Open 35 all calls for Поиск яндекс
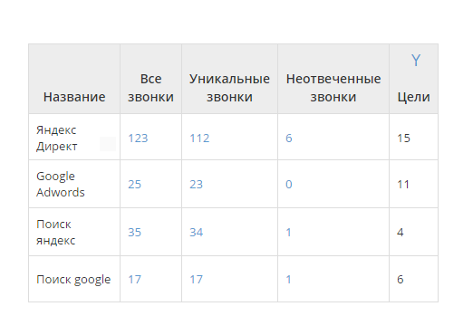This screenshot has height=335, width=473. pyautogui.click(x=134, y=233)
